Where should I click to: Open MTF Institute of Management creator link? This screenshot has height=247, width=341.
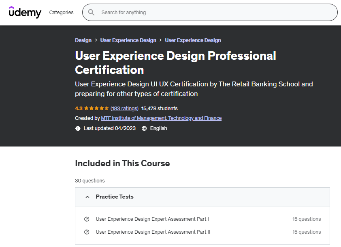tap(161, 118)
